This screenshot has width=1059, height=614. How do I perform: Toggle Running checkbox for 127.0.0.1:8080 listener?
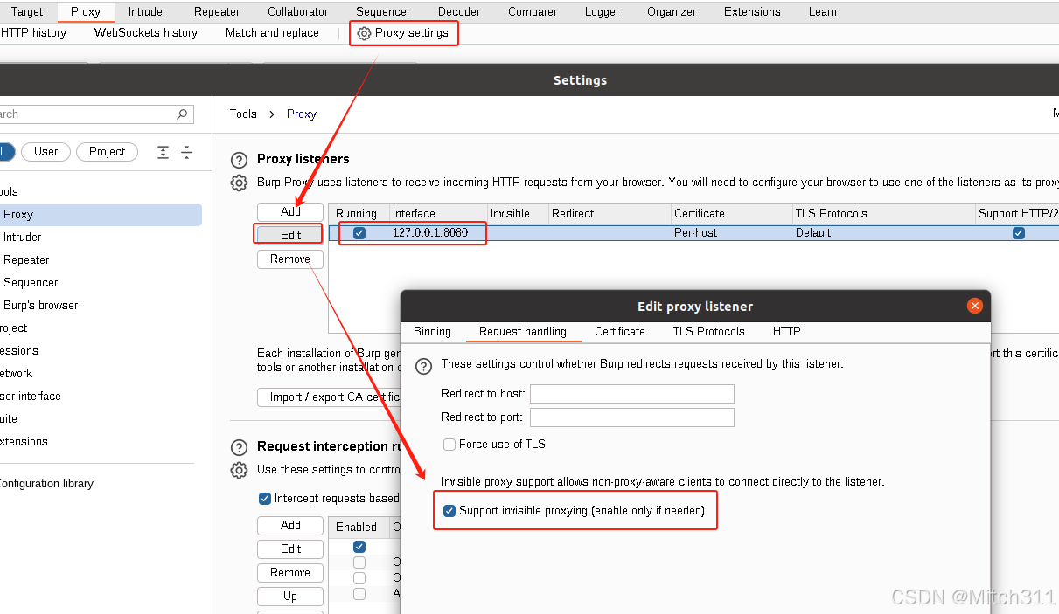pyautogui.click(x=359, y=233)
